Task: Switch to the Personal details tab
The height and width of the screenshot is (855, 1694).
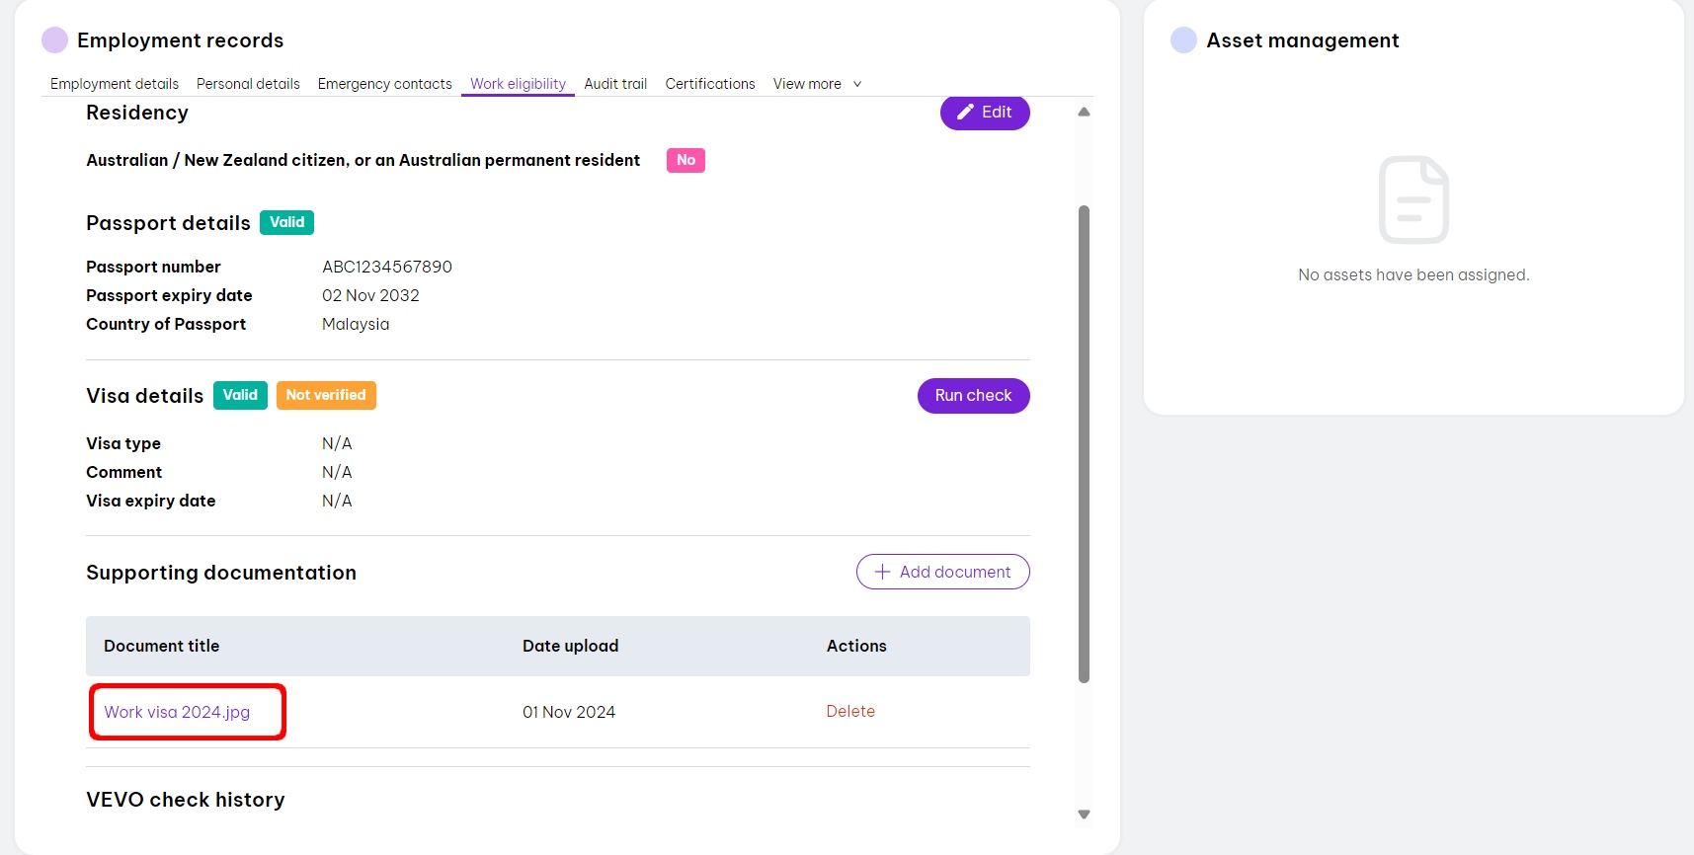Action: click(248, 84)
